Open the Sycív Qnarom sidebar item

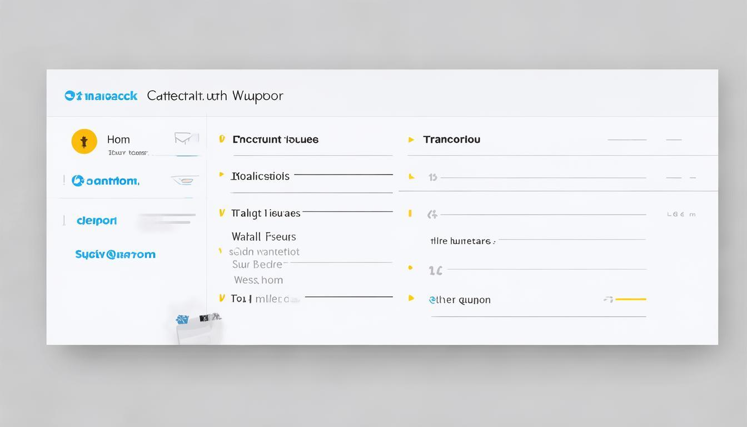[x=115, y=255]
